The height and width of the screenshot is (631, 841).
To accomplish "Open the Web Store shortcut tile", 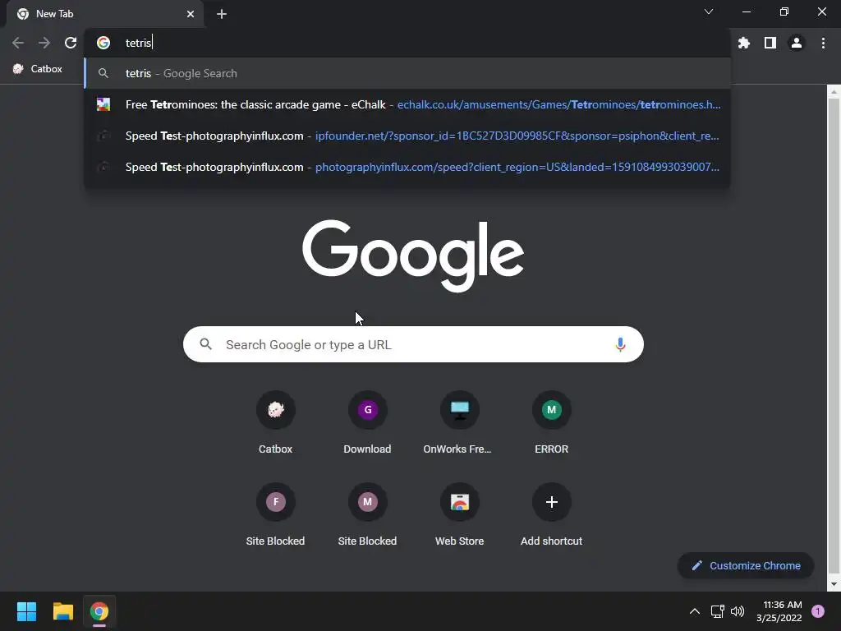I will [460, 516].
